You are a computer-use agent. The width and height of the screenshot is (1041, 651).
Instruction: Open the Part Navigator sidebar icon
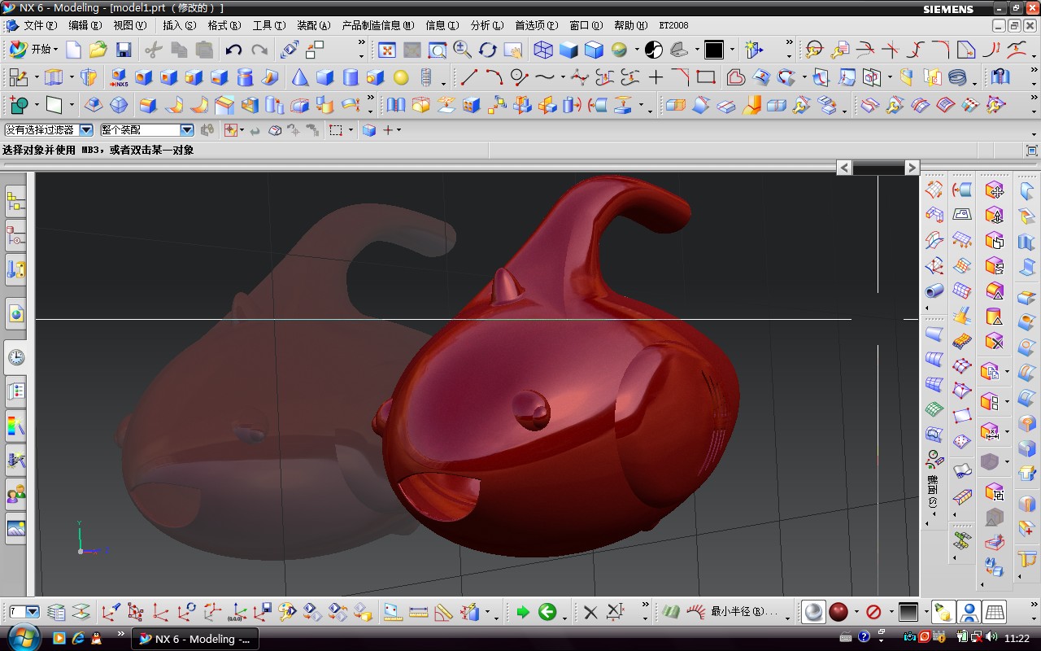[15, 235]
